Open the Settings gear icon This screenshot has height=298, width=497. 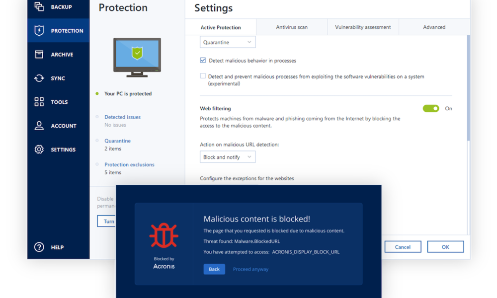39,149
